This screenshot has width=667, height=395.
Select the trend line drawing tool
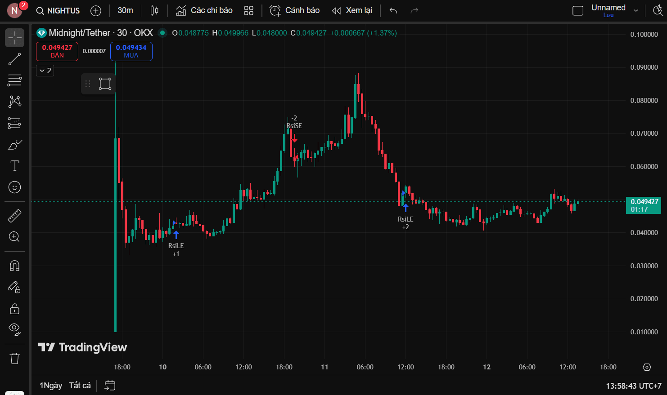pyautogui.click(x=14, y=59)
